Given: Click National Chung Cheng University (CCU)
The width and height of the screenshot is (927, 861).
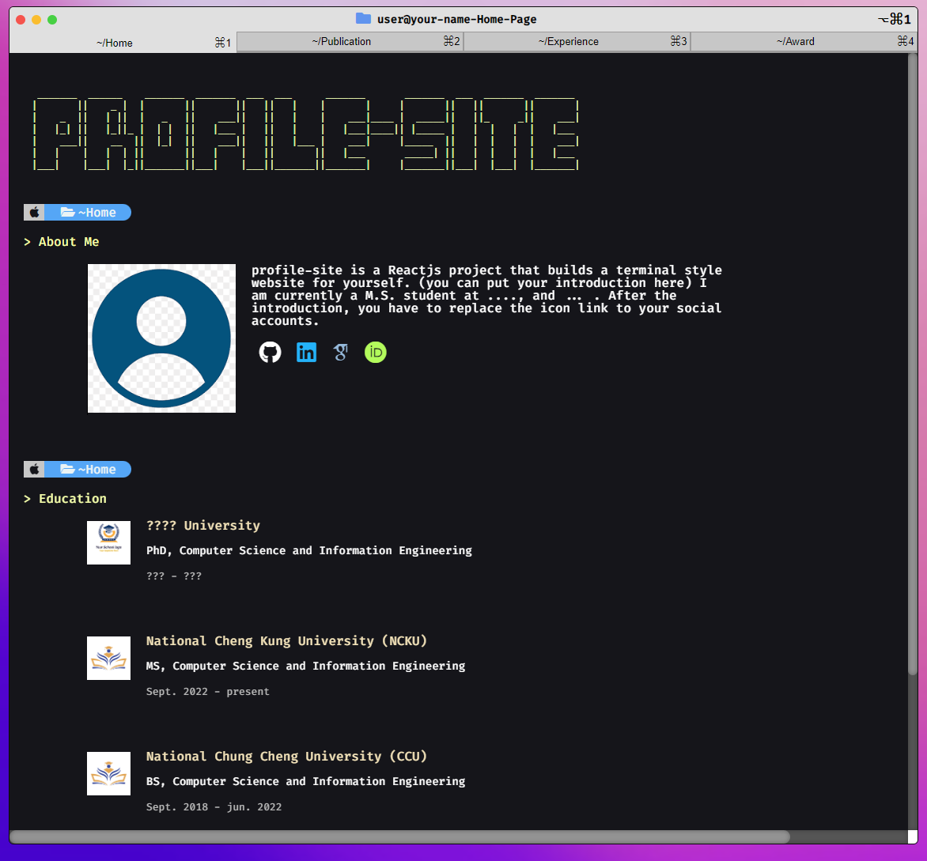Looking at the screenshot, I should click(287, 756).
